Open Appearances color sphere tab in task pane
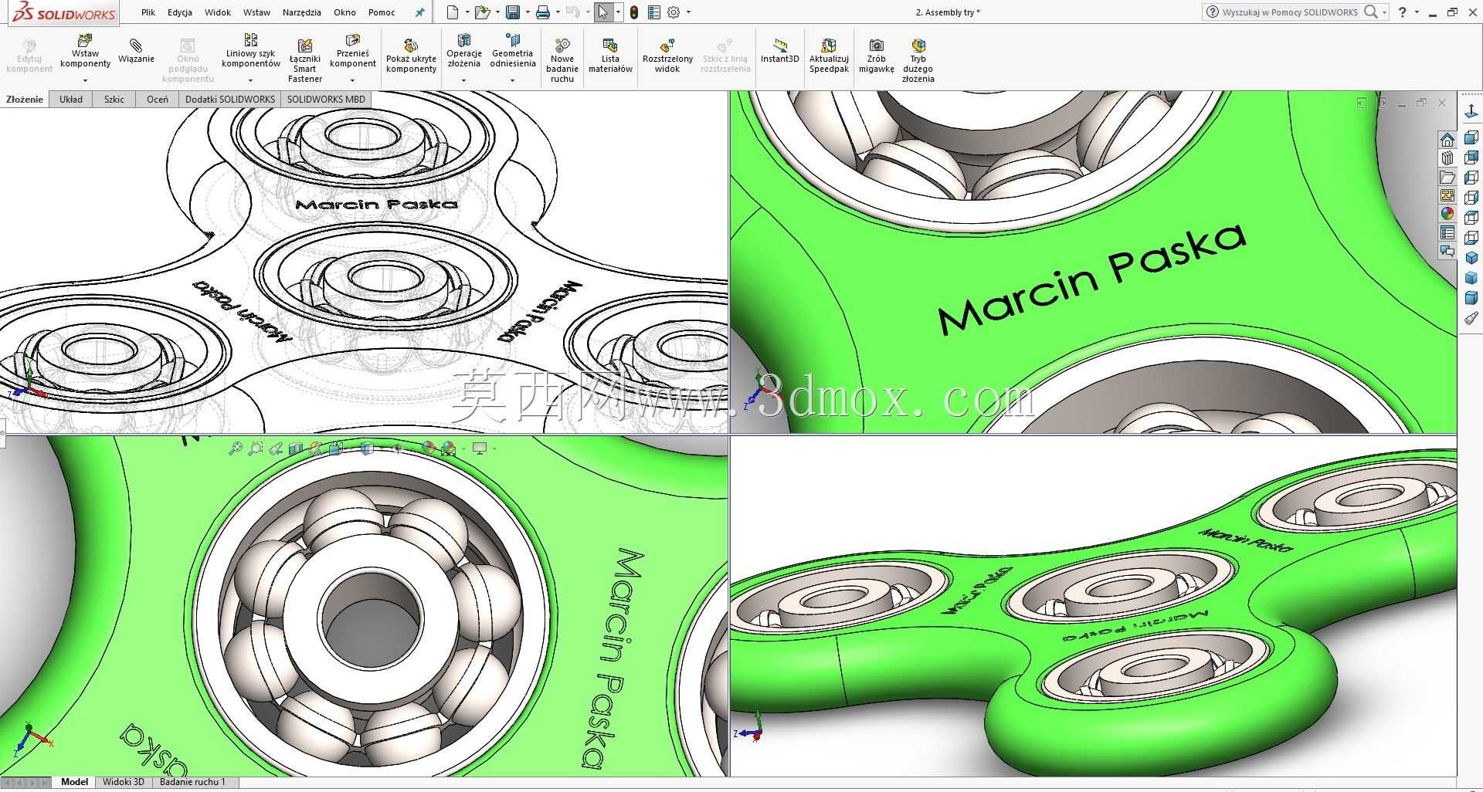 pos(1447,214)
